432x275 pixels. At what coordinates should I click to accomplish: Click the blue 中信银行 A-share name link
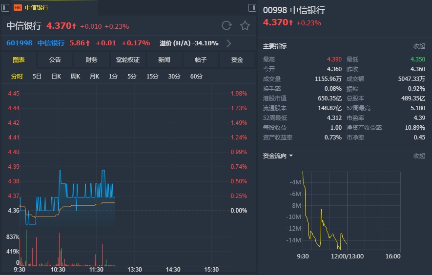coord(51,43)
